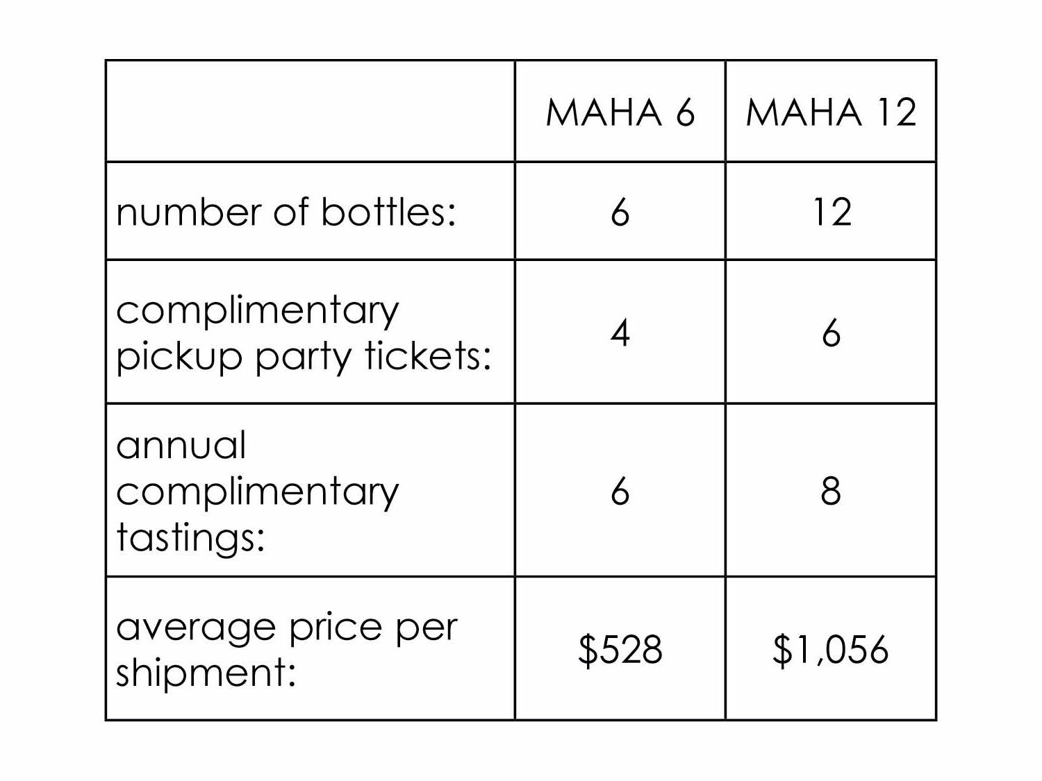Click the MAHA 12 bottles value 12

(832, 212)
